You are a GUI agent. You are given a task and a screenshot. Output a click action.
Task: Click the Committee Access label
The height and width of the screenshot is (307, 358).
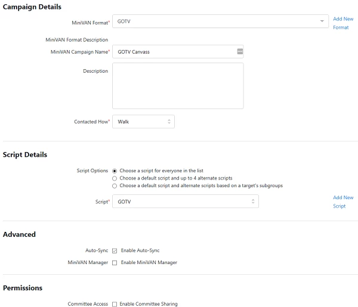(88, 304)
